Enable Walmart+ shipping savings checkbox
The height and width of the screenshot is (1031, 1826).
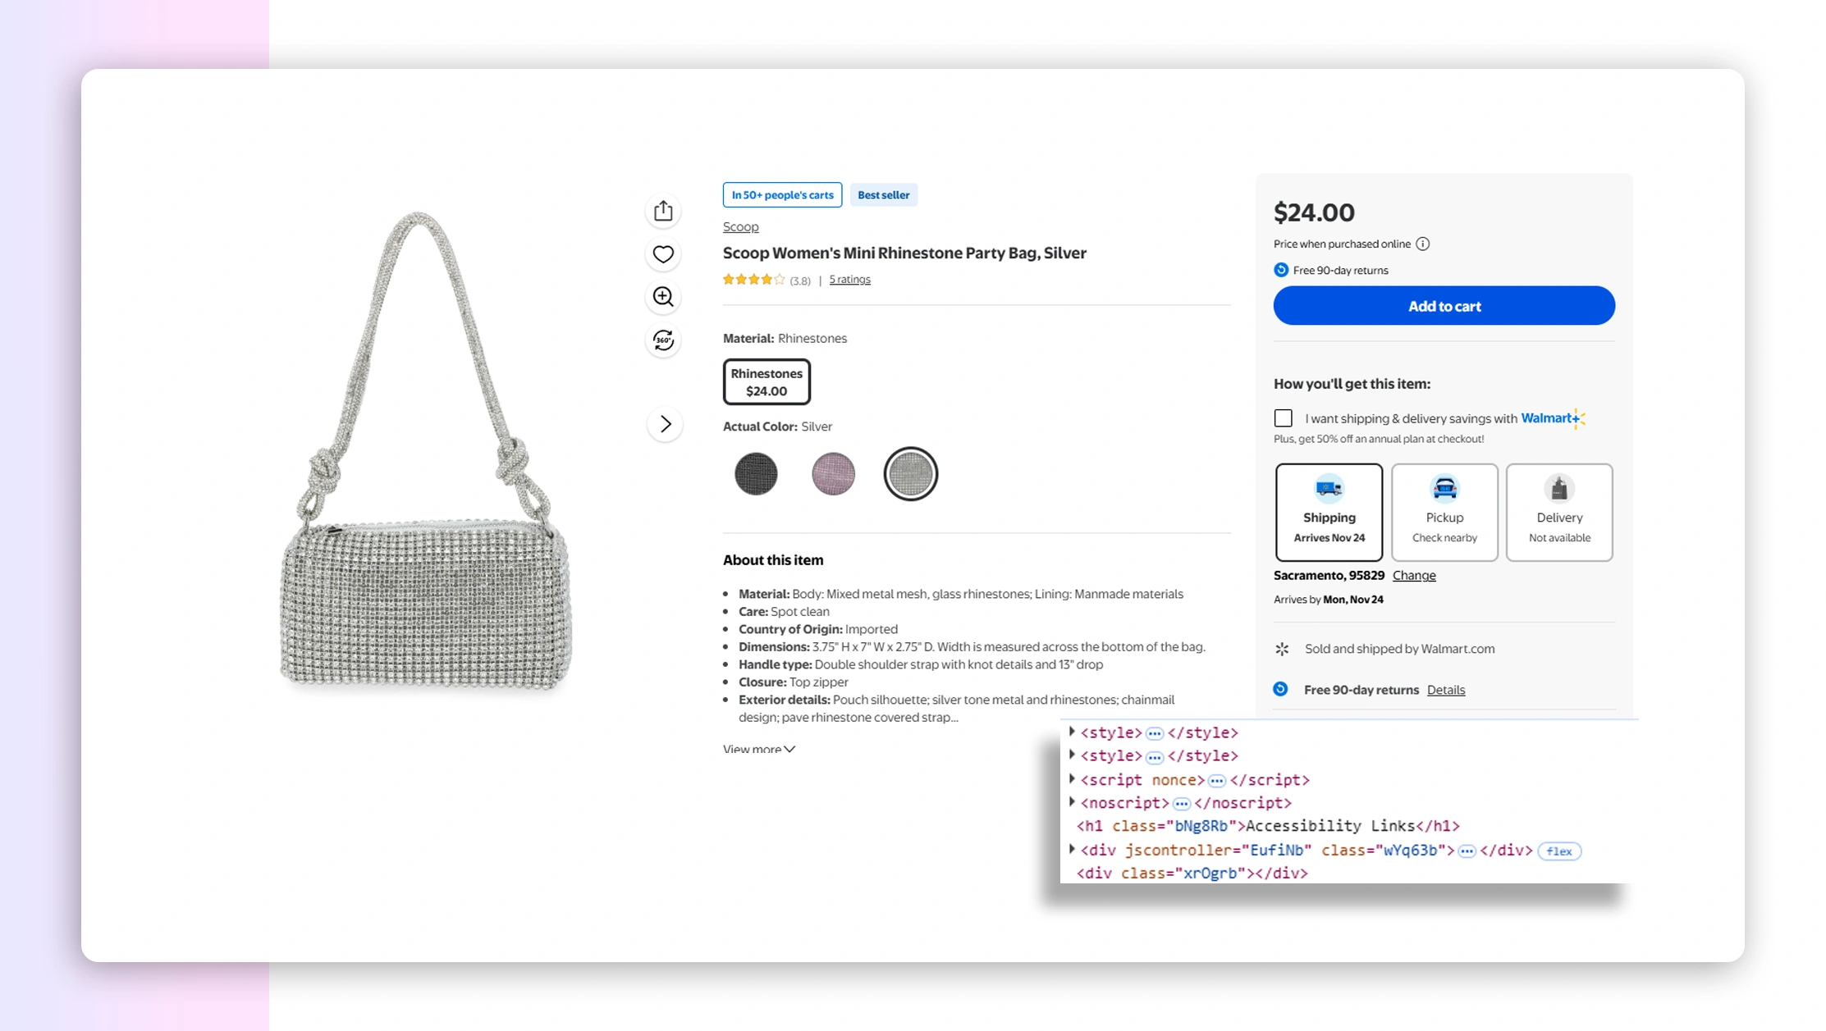[x=1284, y=418]
